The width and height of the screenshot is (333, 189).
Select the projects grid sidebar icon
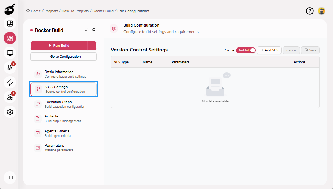tap(10, 38)
